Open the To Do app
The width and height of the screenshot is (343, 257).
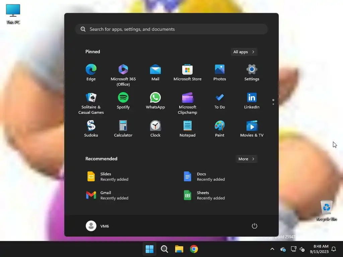coord(220,101)
